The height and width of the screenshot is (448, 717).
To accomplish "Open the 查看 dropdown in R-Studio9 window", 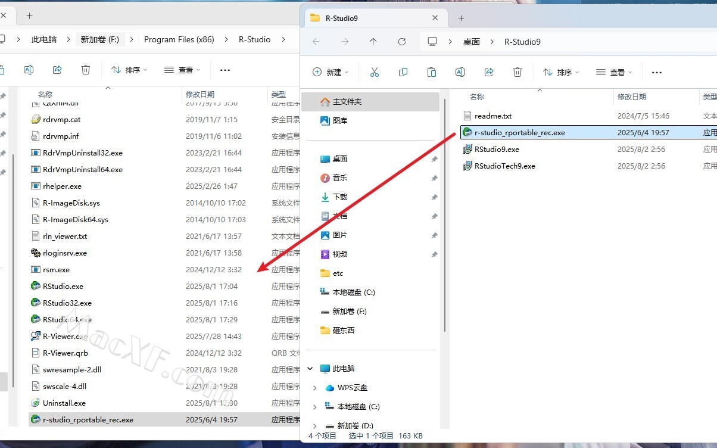I will coord(614,72).
